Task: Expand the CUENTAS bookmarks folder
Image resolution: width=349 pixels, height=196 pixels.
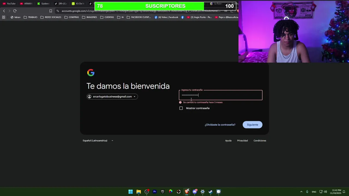Action: [107, 17]
